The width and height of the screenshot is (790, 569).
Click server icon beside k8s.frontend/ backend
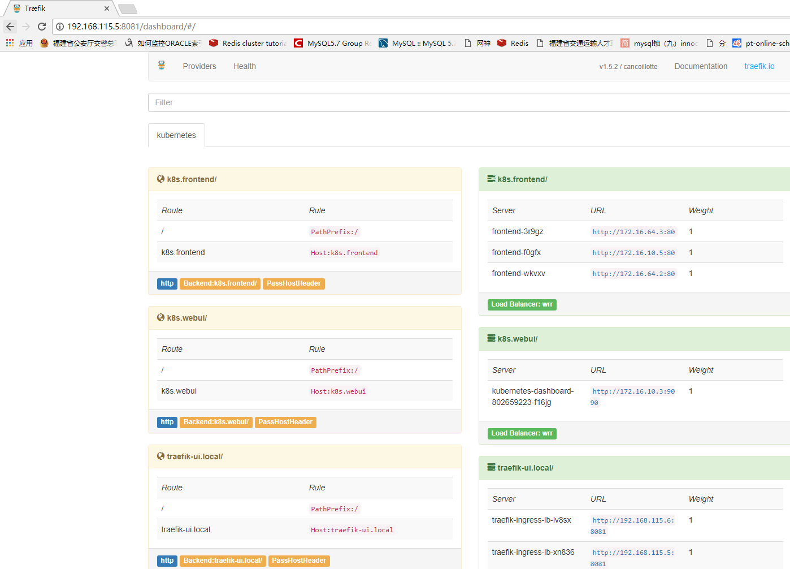(x=491, y=179)
